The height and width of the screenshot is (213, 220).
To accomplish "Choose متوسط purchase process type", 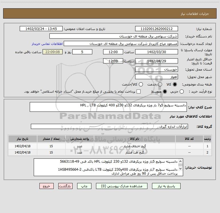I will coord(165,92).
